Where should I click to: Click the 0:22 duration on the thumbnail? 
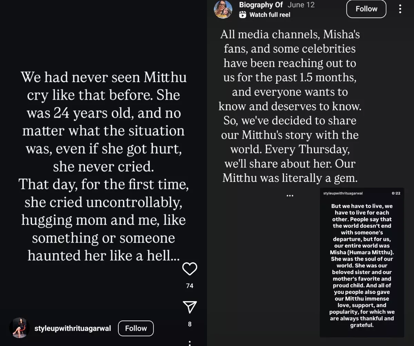tap(396, 193)
